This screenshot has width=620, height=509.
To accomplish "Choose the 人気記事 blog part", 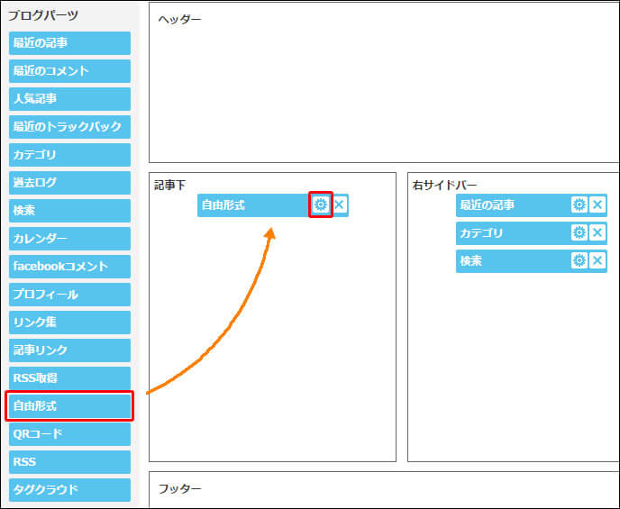I will coord(69,99).
